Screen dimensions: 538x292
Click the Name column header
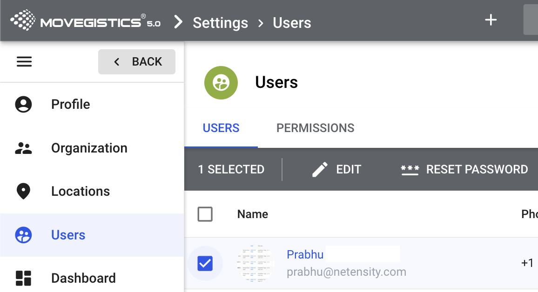pos(253,214)
